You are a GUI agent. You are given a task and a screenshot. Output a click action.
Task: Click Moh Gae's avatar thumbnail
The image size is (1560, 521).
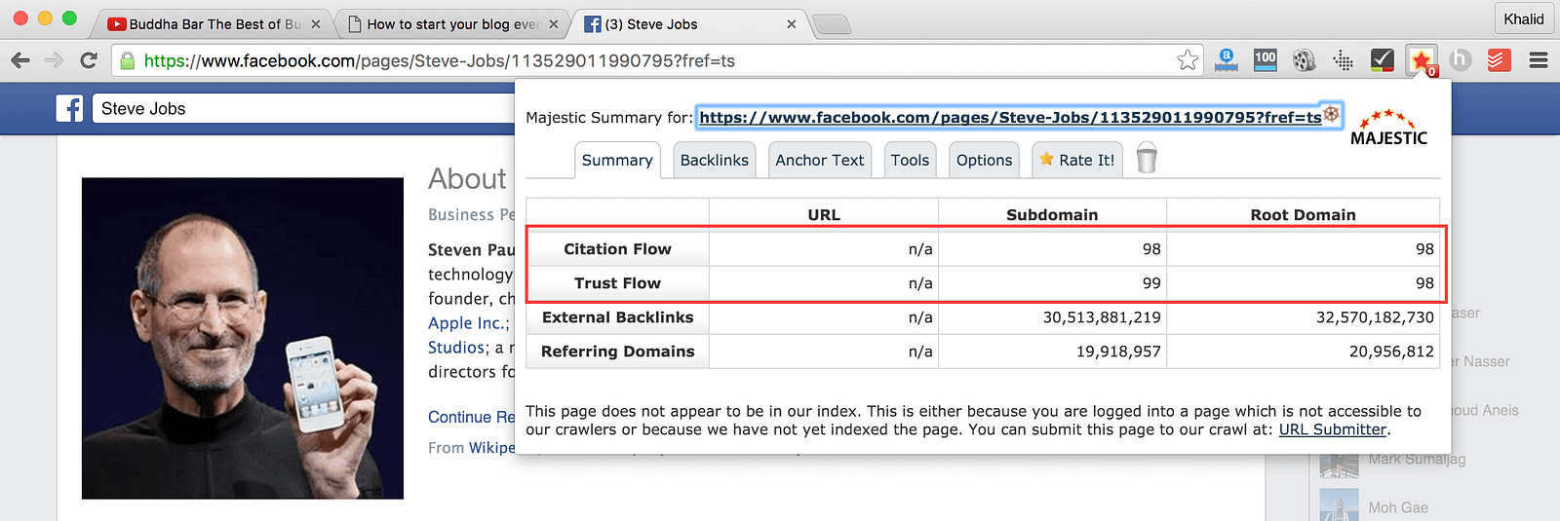[x=1339, y=505]
